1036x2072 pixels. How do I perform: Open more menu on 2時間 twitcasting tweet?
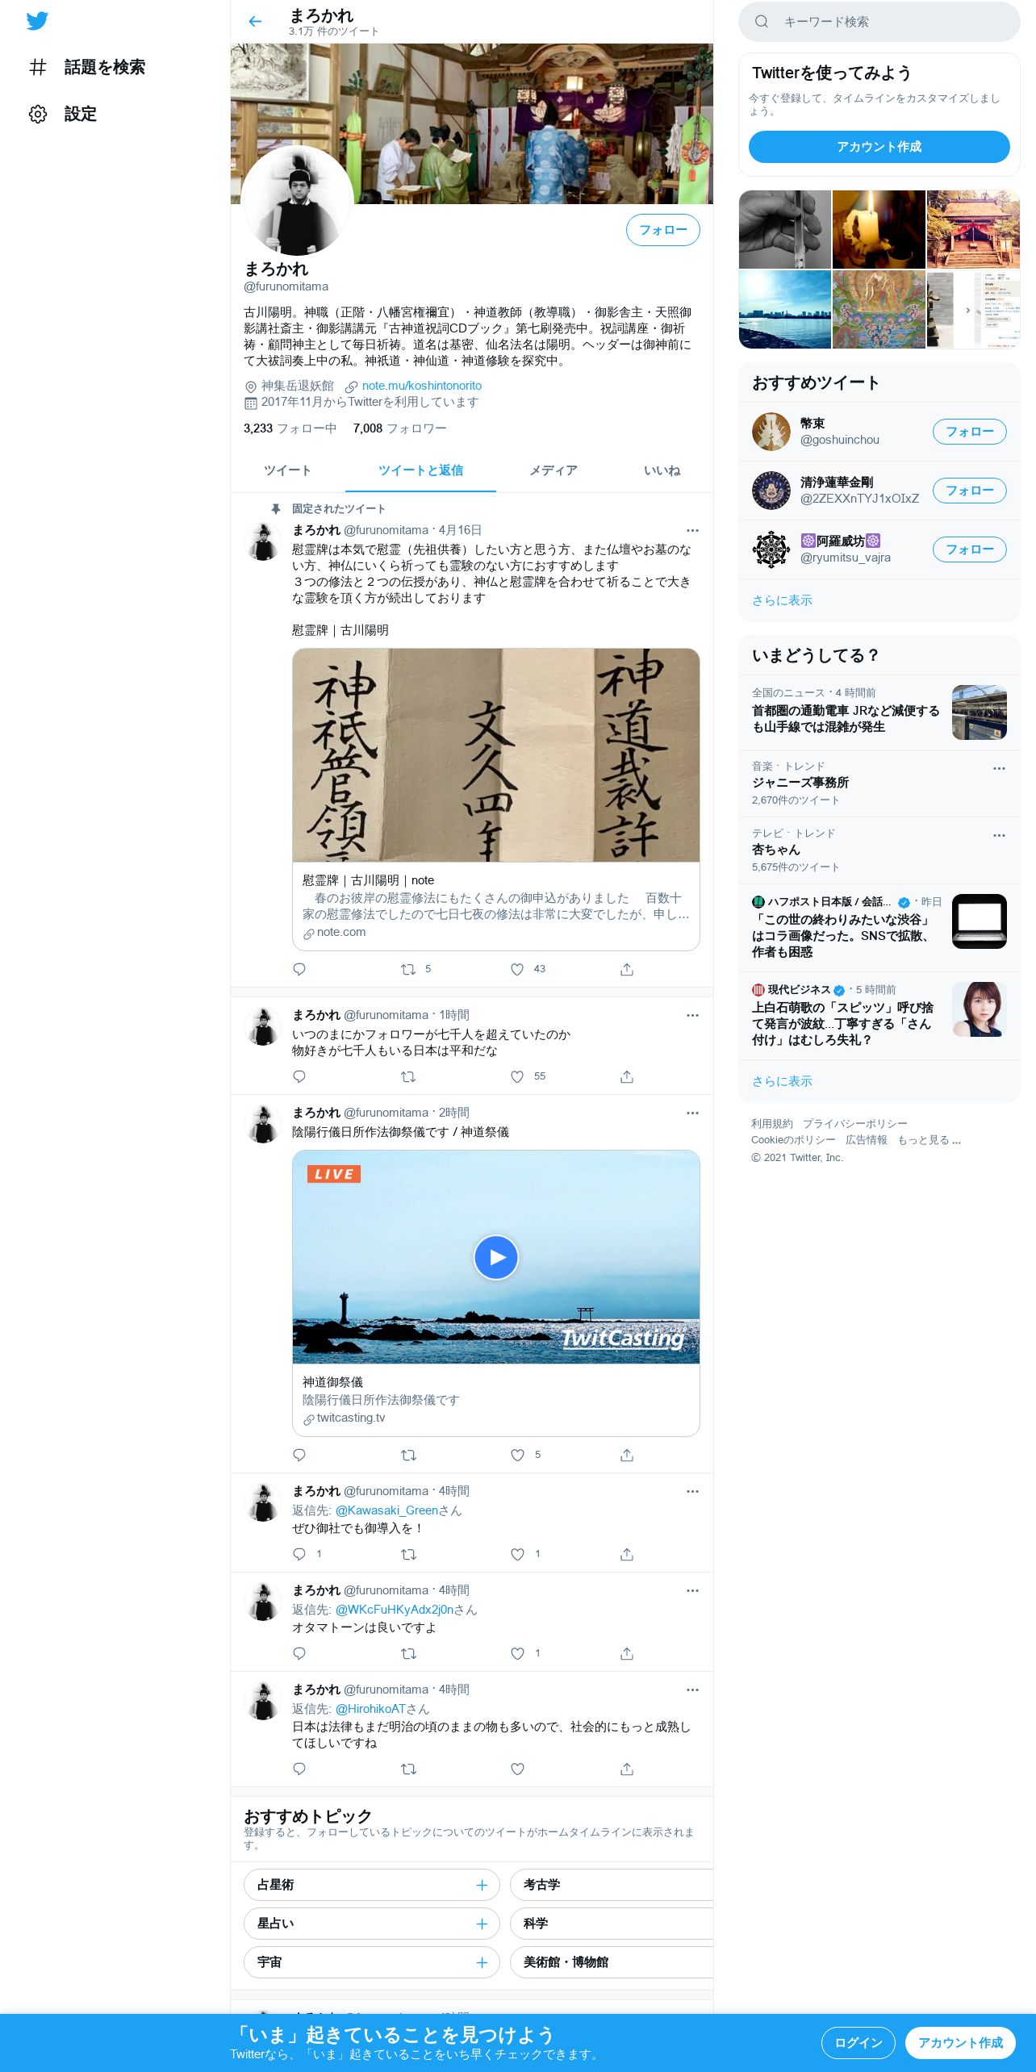click(692, 1113)
